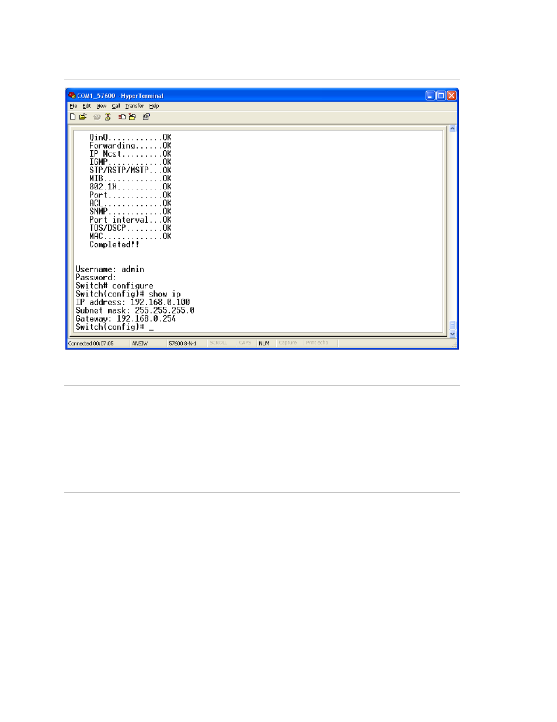
Task: Click the Capture status indicator
Action: point(287,343)
